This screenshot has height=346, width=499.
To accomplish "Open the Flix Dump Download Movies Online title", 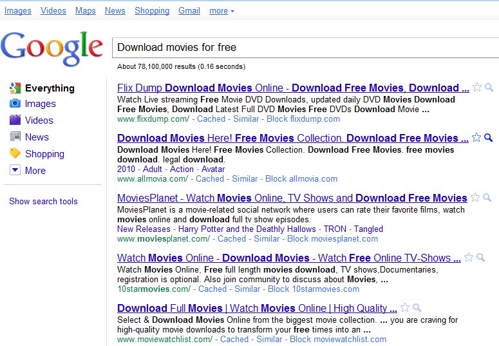I will click(293, 88).
